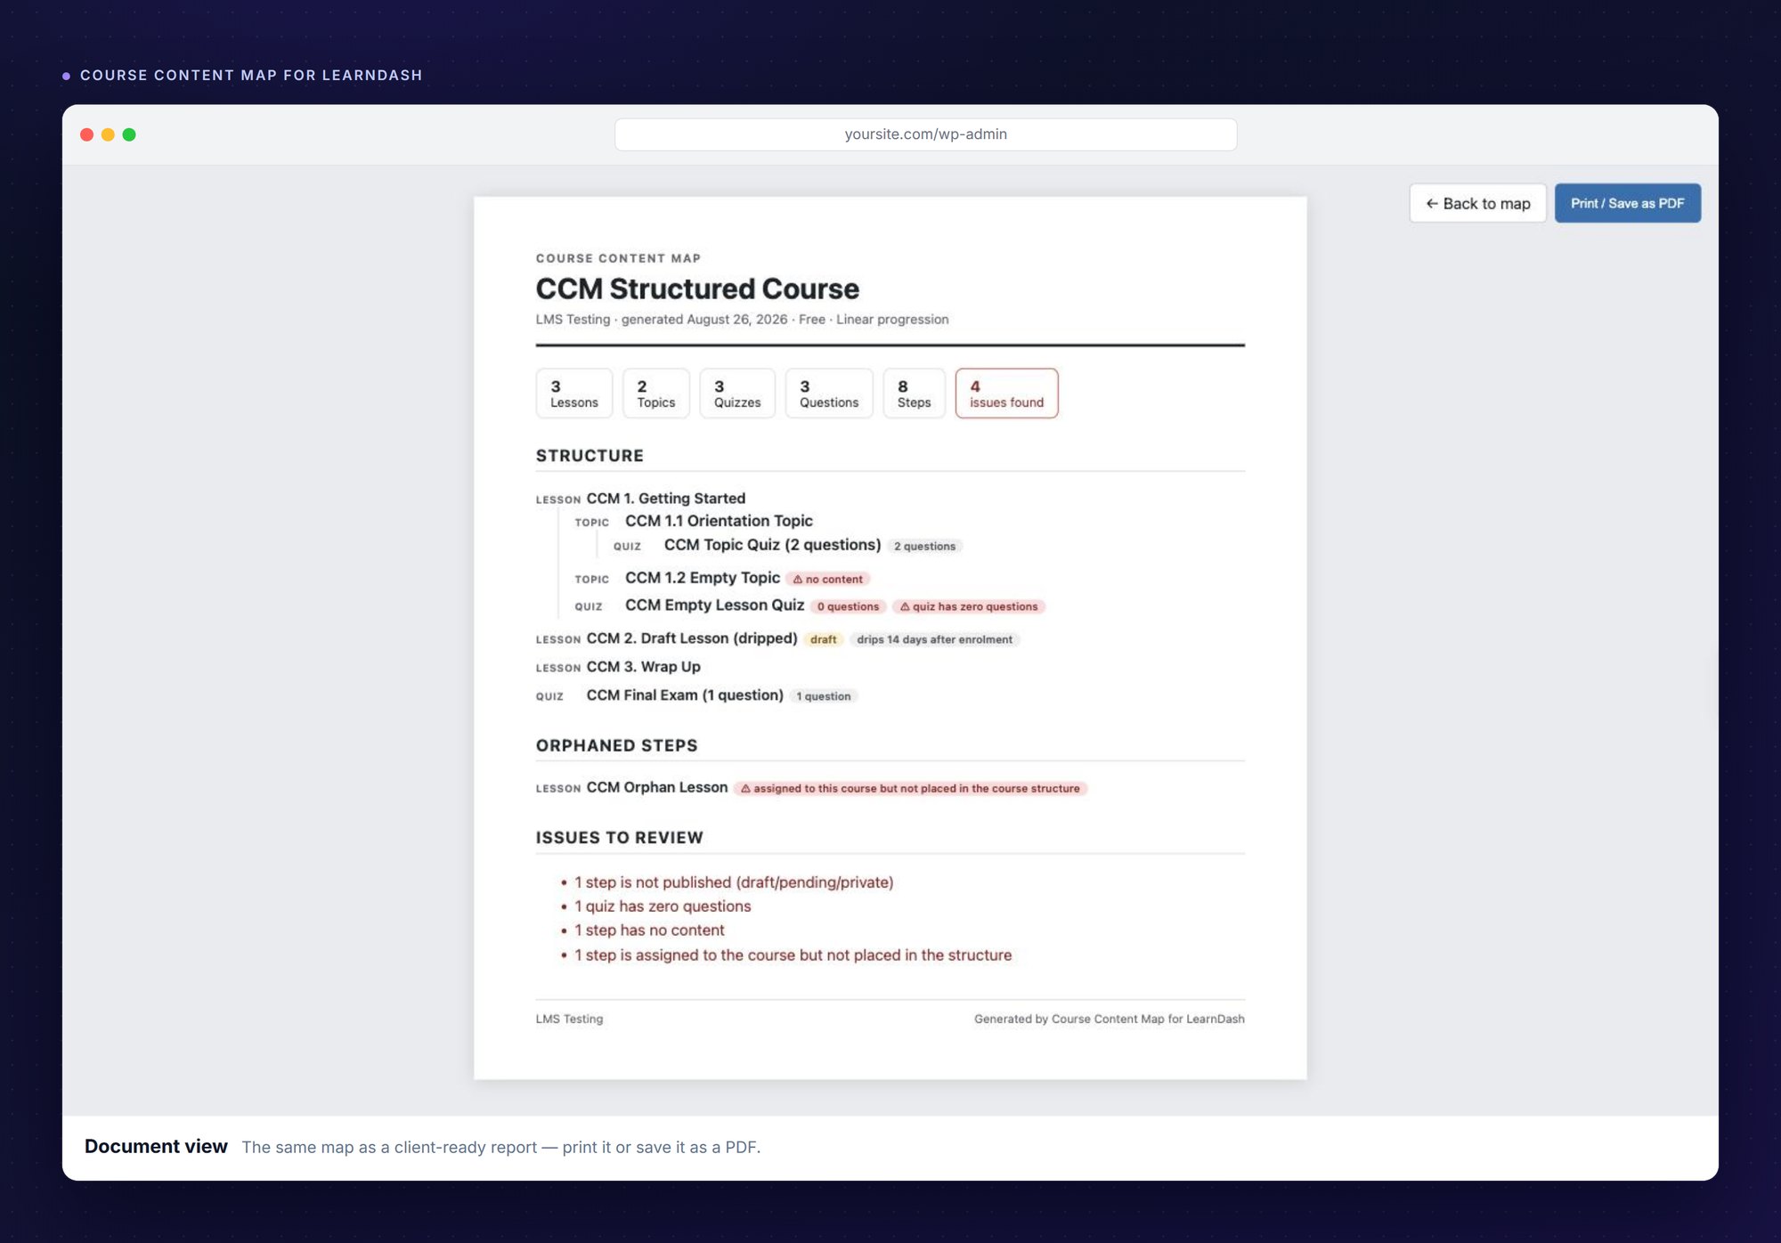Click Print / Save as PDF button

1627,203
